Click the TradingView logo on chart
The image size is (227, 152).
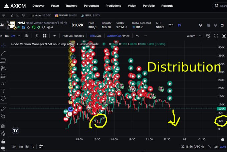click(15, 130)
